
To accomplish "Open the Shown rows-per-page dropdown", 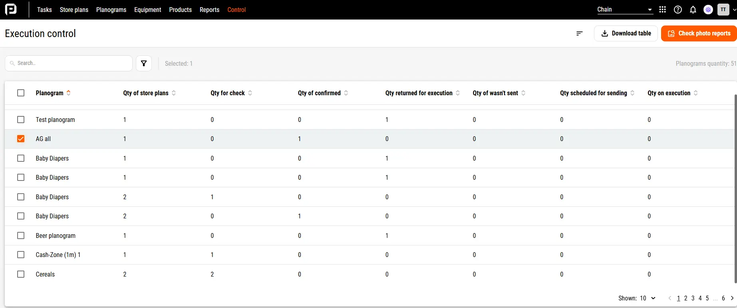I will (x=648, y=298).
